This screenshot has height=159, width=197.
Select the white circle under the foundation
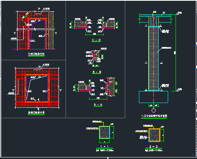pos(154,110)
